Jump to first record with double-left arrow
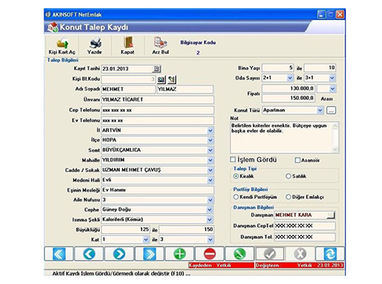The height and width of the screenshot is (284, 382). click(x=59, y=254)
